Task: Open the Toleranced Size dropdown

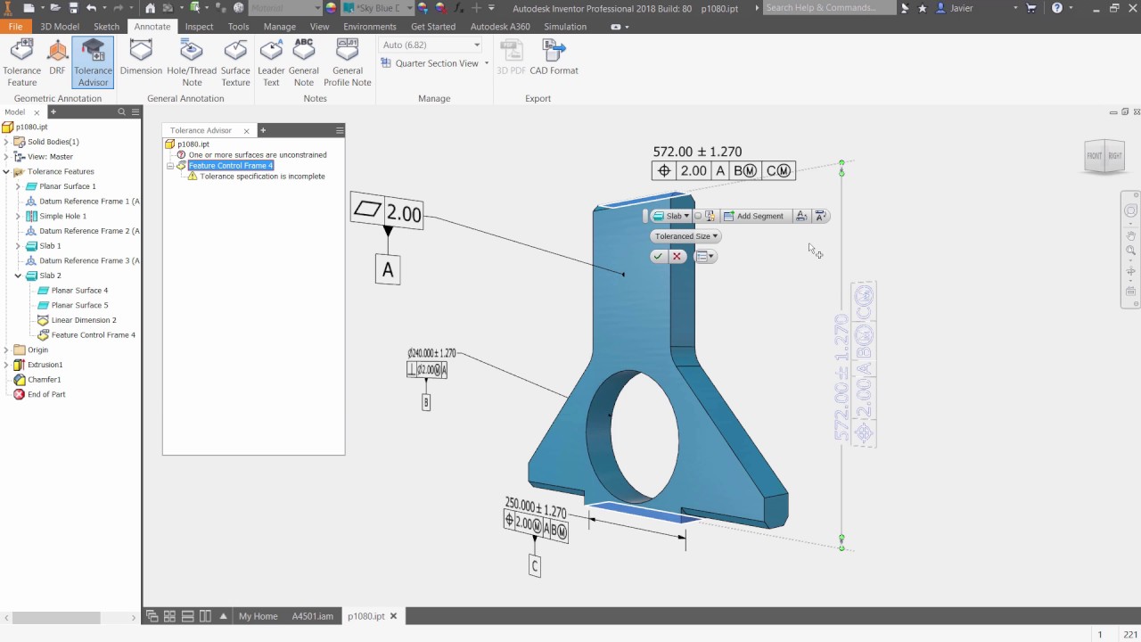Action: [x=685, y=236]
